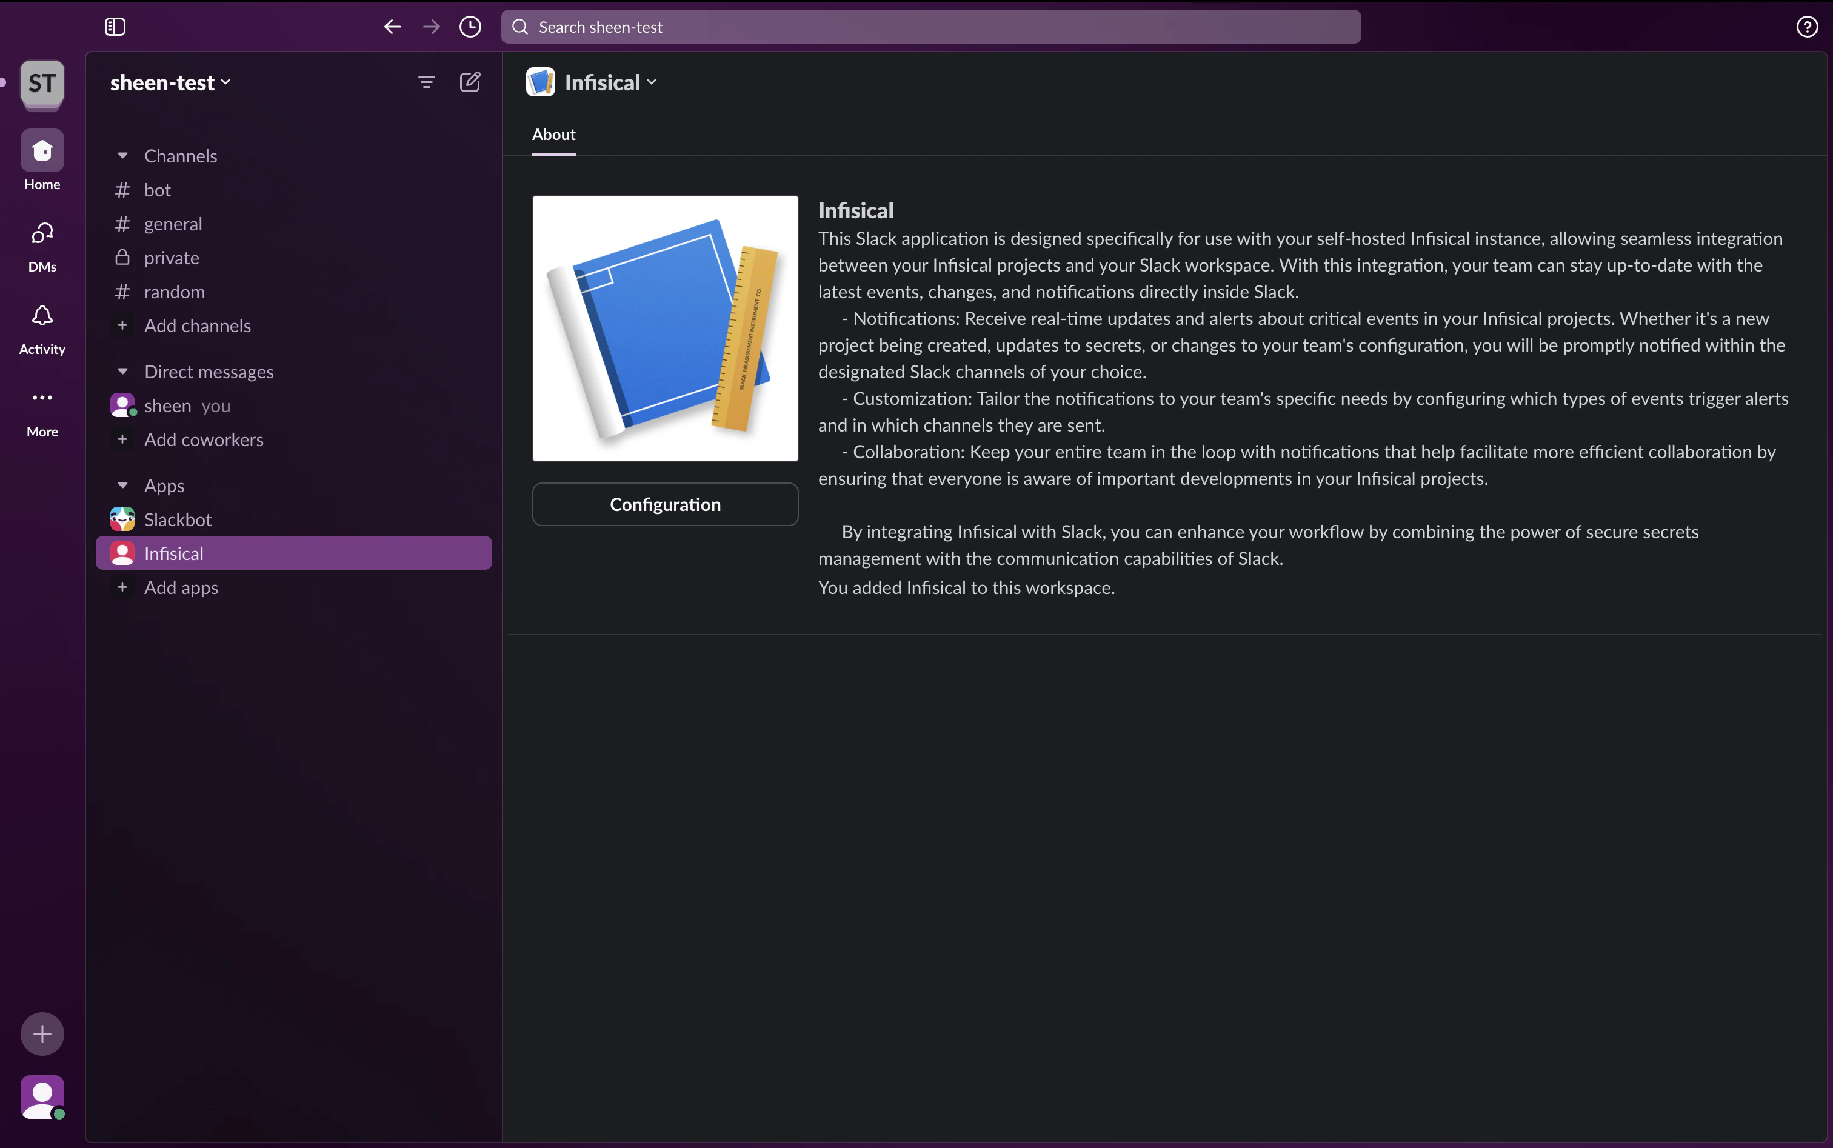Screen dimensions: 1833x1148
Task: Click the plus icon beside Add apps
Action: coord(122,587)
